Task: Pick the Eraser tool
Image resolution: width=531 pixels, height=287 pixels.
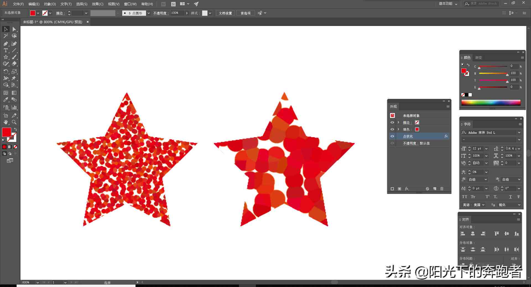Action: click(x=14, y=64)
